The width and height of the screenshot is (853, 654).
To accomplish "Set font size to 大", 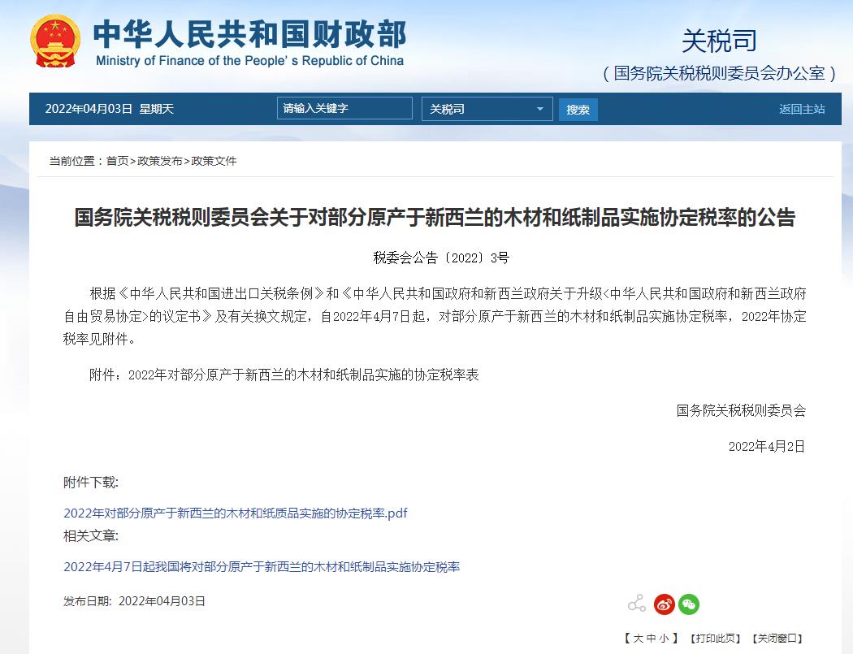I will [638, 639].
